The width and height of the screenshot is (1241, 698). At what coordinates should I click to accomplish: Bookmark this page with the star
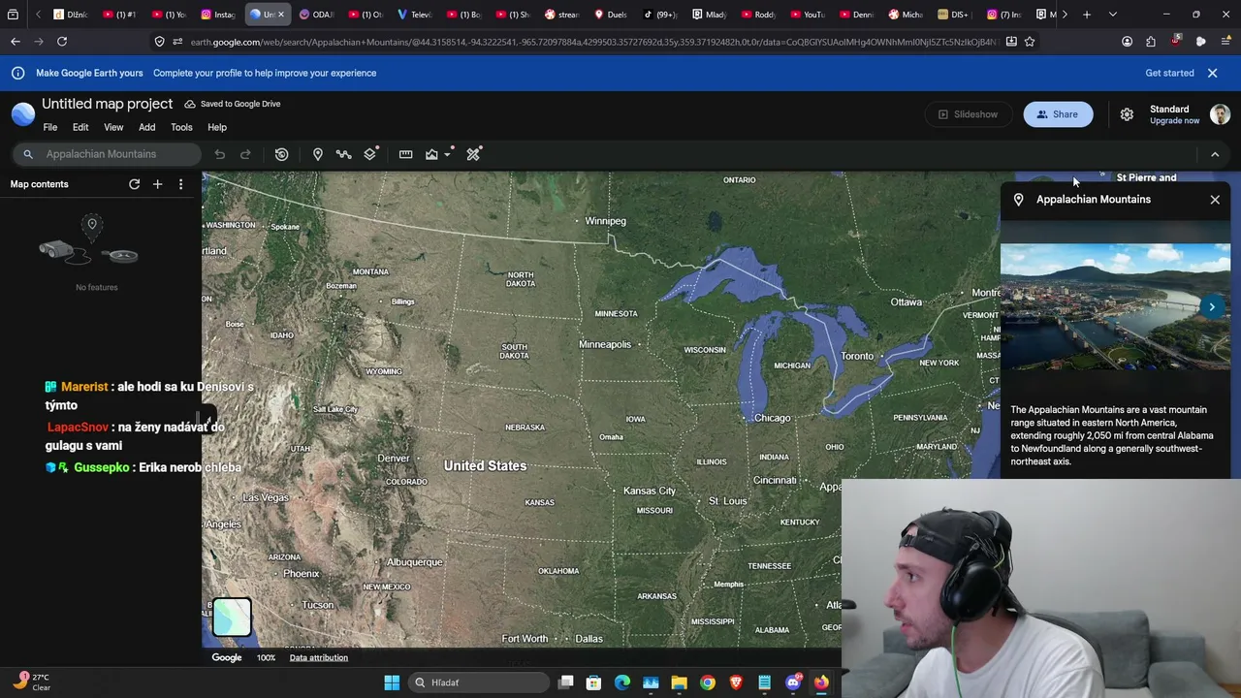[x=1030, y=42]
